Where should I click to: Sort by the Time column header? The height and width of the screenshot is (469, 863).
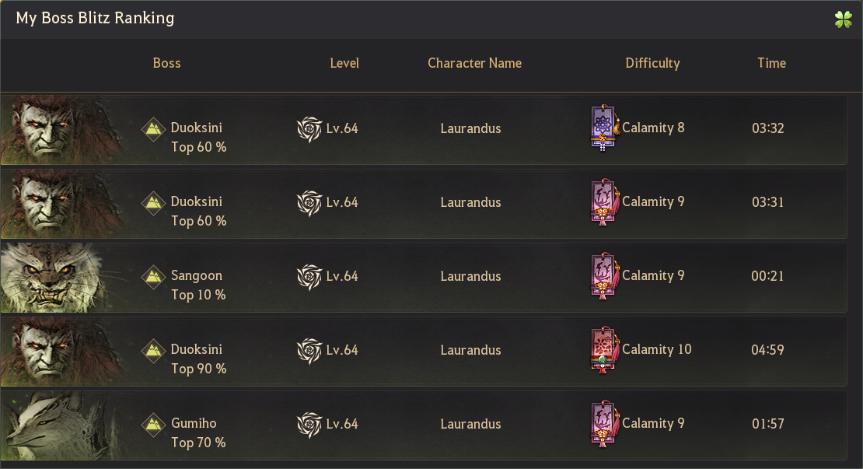[x=771, y=63]
